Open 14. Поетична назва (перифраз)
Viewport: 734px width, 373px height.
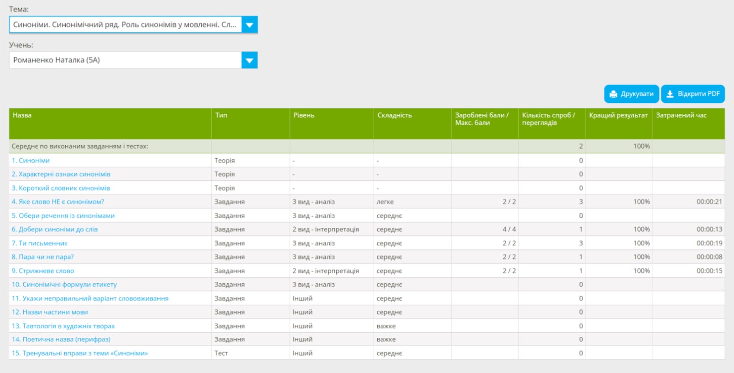61,339
